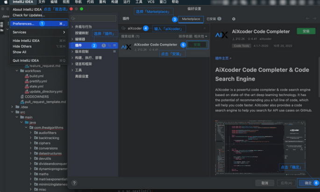Select 插件 in settings tree
This screenshot has height=192, width=320.
93,45
